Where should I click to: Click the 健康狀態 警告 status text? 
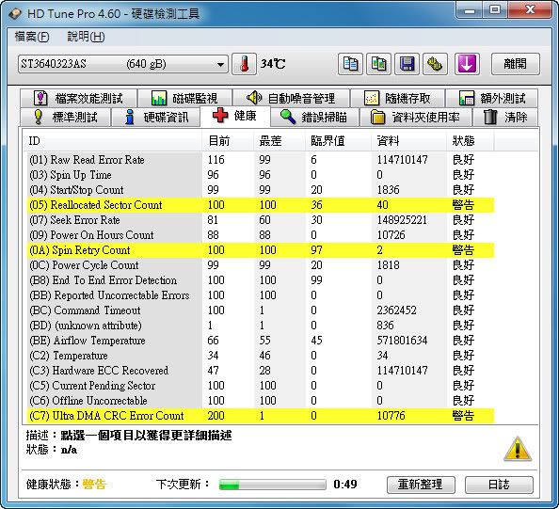coord(94,485)
